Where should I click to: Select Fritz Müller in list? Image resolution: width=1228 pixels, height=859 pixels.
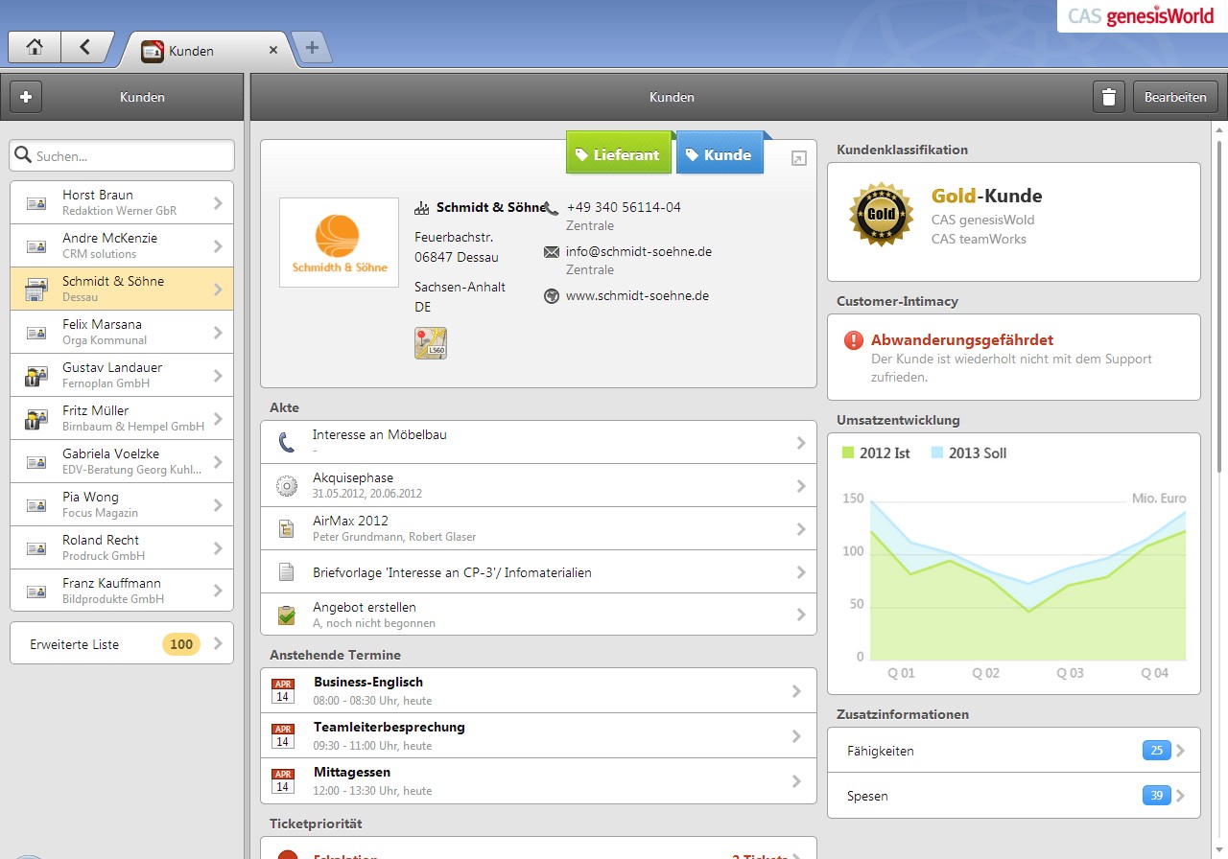click(122, 418)
